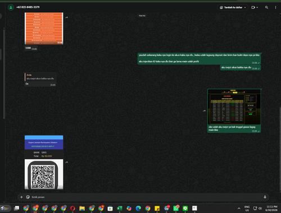Forward the QRIS payment image

(66, 163)
